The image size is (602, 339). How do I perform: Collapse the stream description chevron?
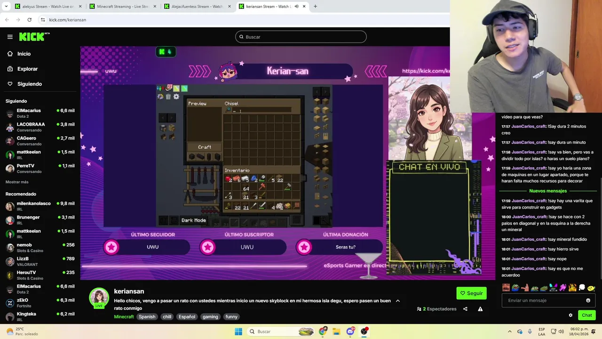point(397,300)
